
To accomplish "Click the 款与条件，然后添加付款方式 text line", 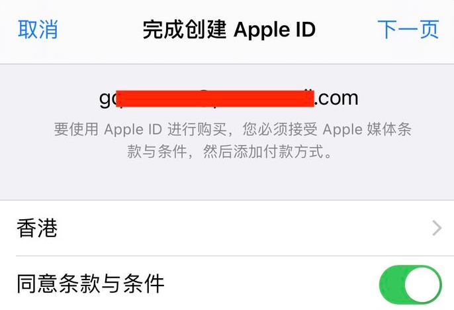I will click(x=230, y=152).
